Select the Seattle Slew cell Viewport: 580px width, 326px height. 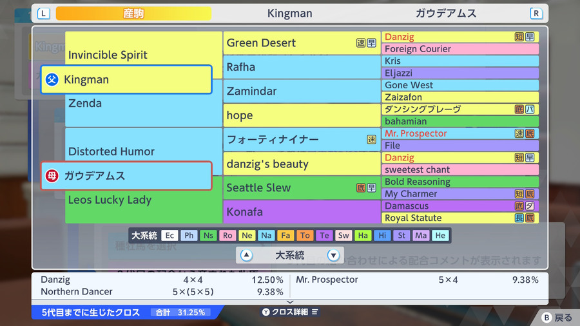click(302, 187)
